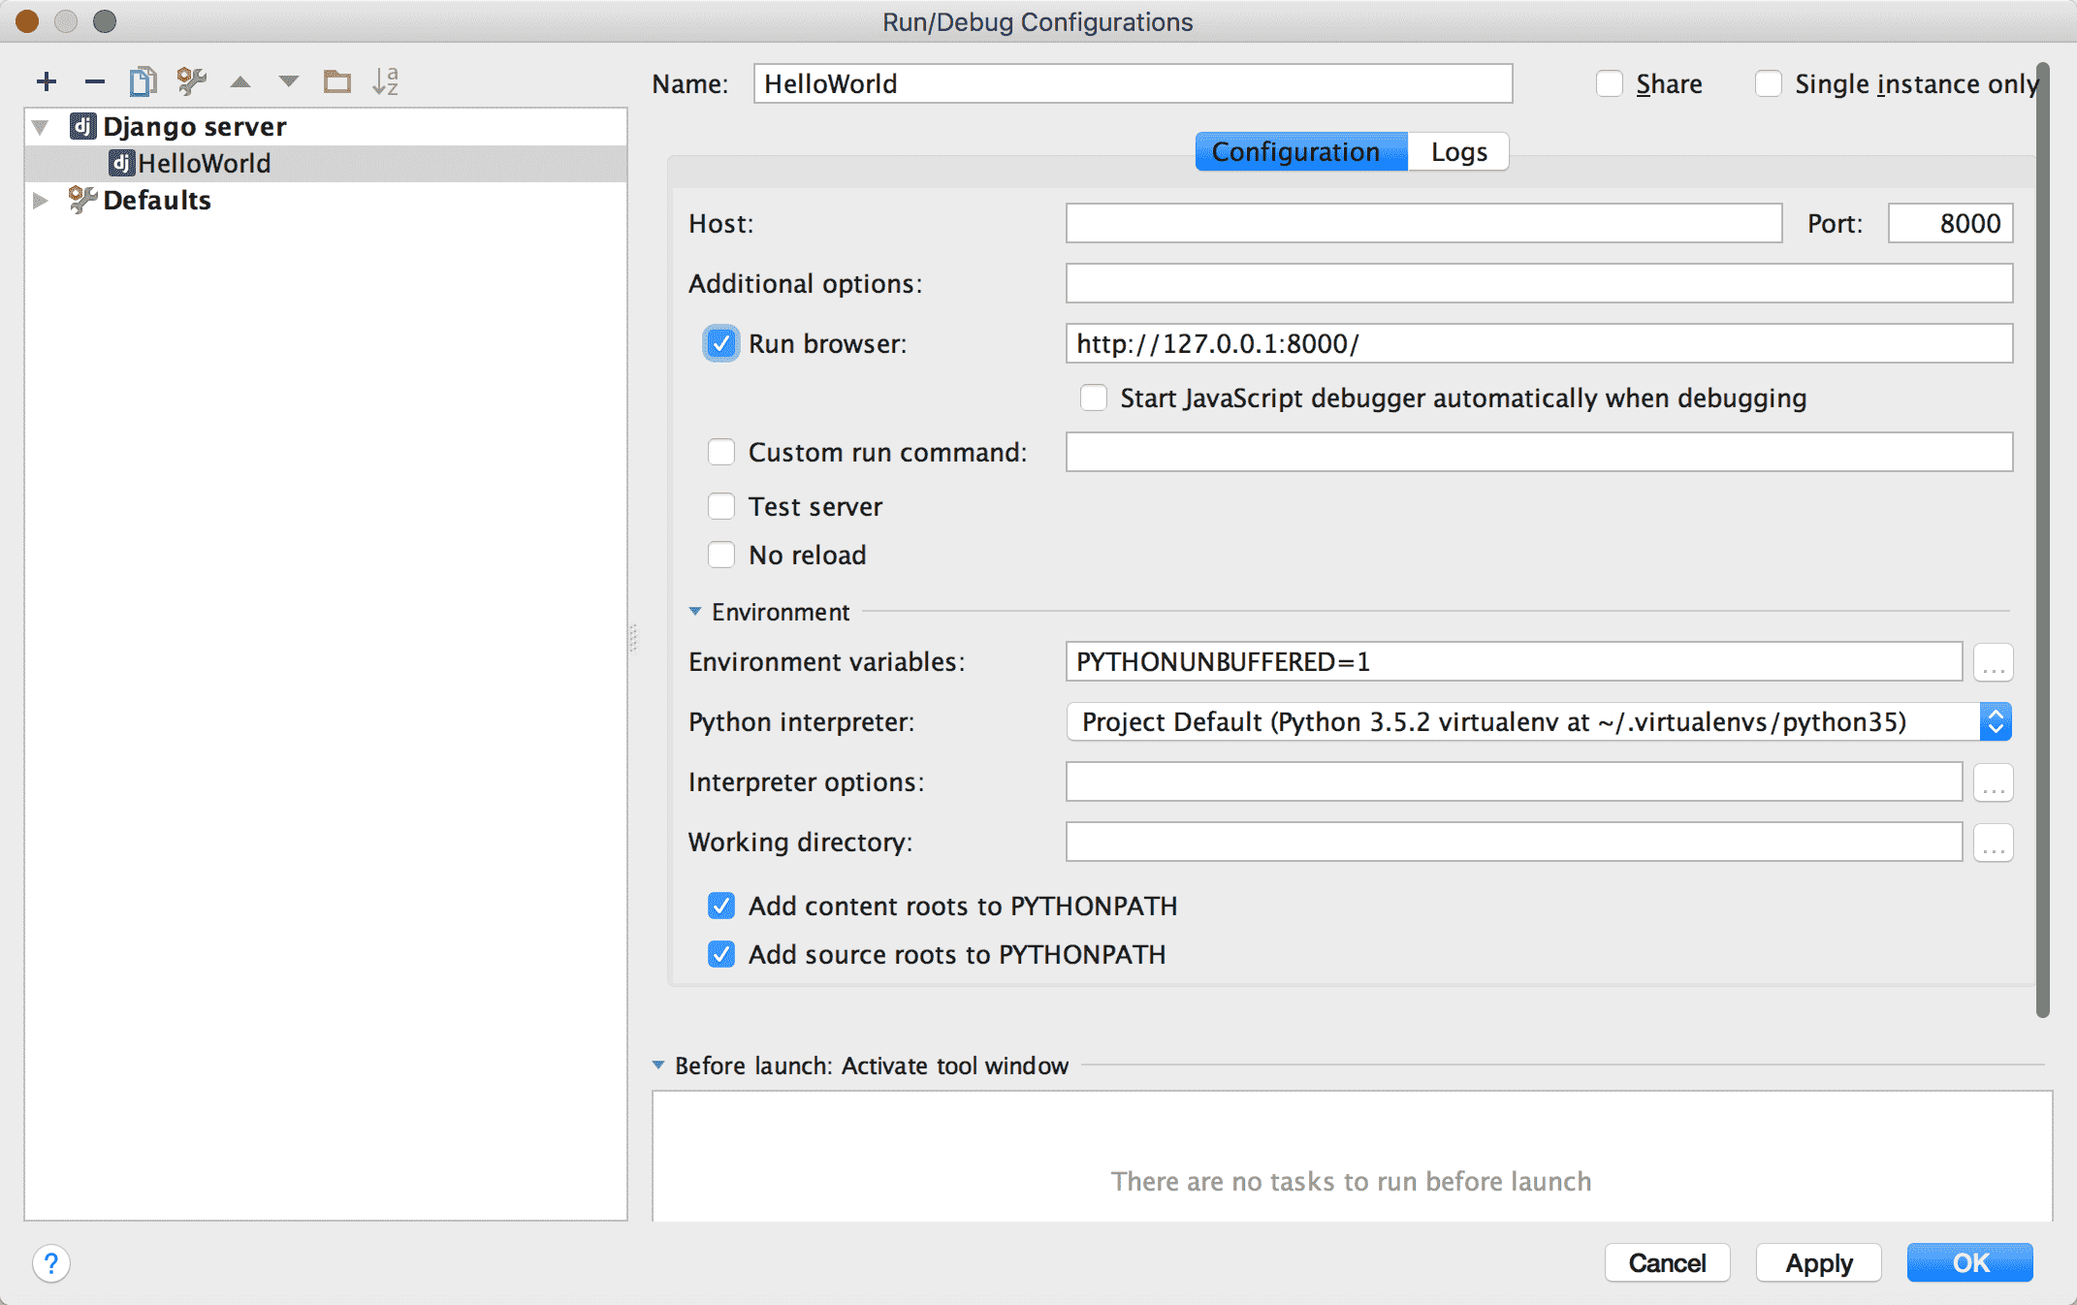Create a new configuration folder
This screenshot has height=1305, width=2077.
tap(336, 81)
